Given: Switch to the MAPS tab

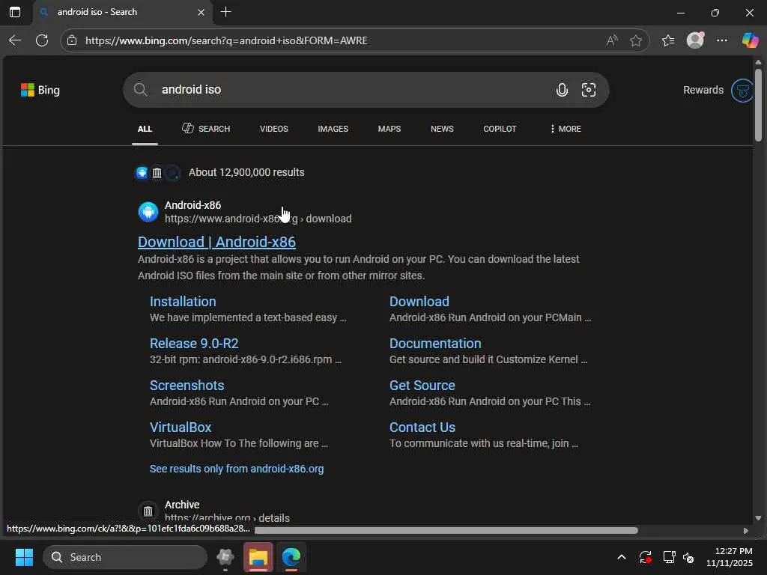Looking at the screenshot, I should [389, 129].
